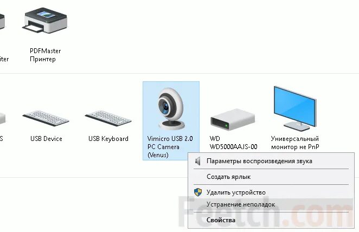Click the USB Keyboard text label
Image resolution: width=359 pixels, height=232 pixels.
108,139
